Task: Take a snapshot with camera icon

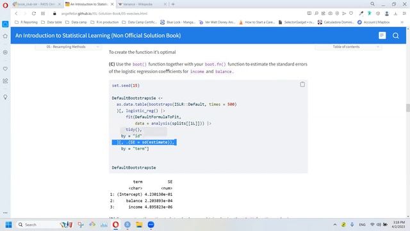Action: tap(331, 13)
